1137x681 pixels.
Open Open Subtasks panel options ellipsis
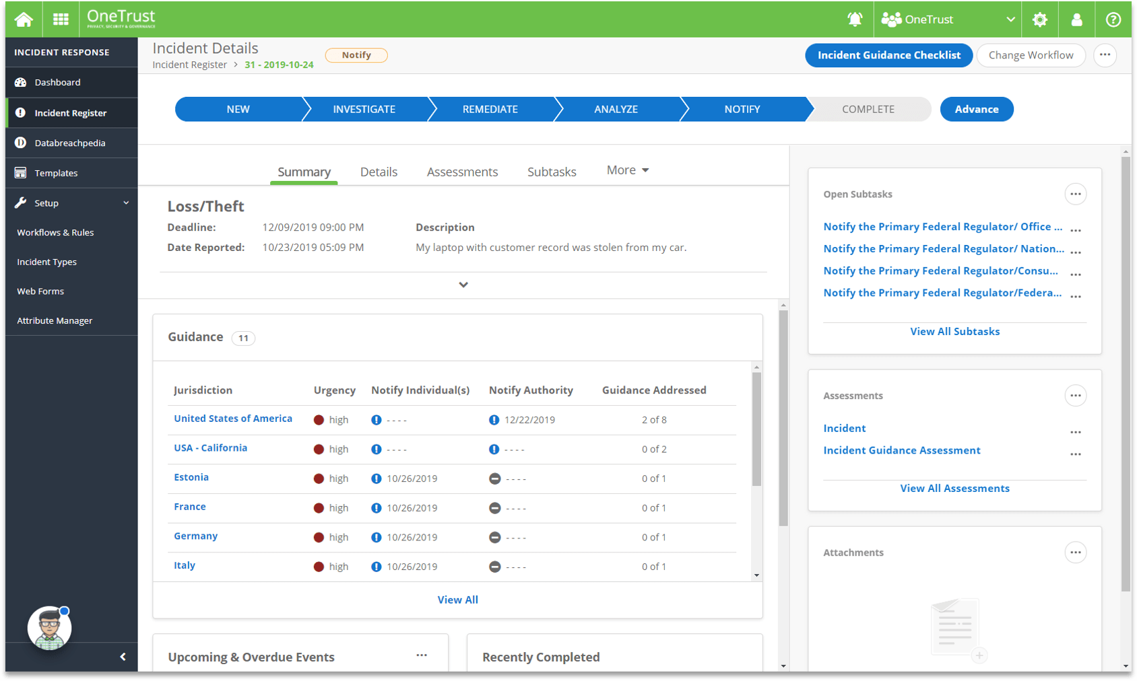(x=1076, y=194)
